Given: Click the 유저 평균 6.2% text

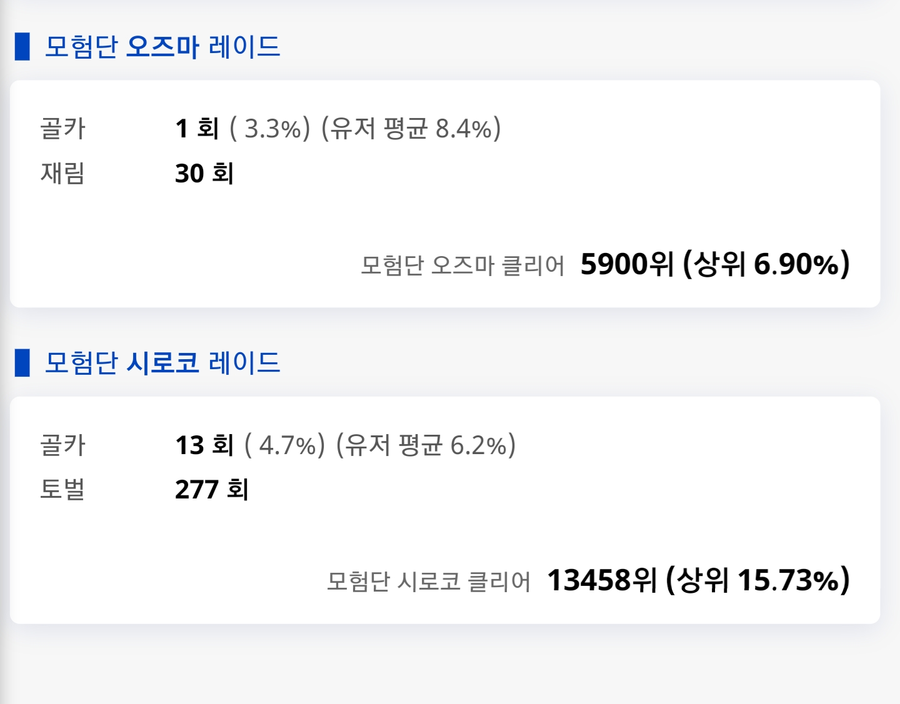Looking at the screenshot, I should coord(426,445).
